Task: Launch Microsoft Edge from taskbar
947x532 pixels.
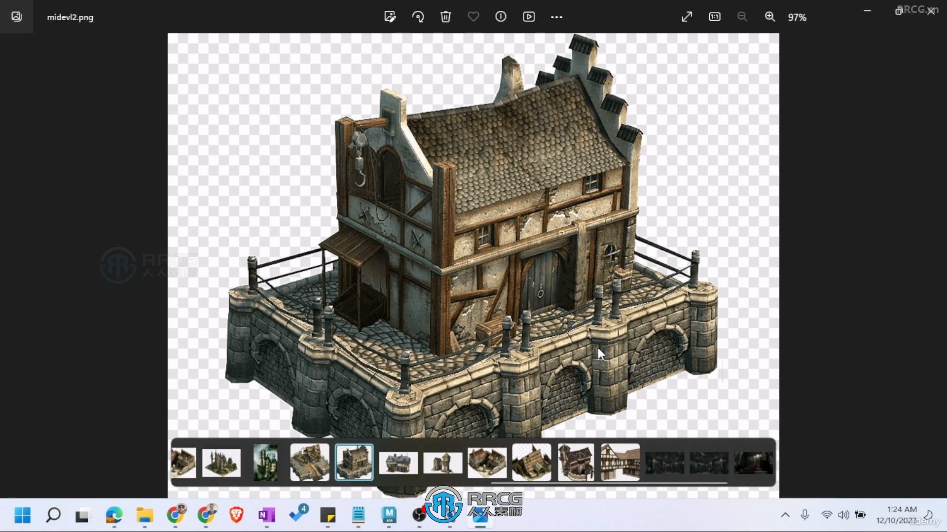Action: tap(114, 515)
